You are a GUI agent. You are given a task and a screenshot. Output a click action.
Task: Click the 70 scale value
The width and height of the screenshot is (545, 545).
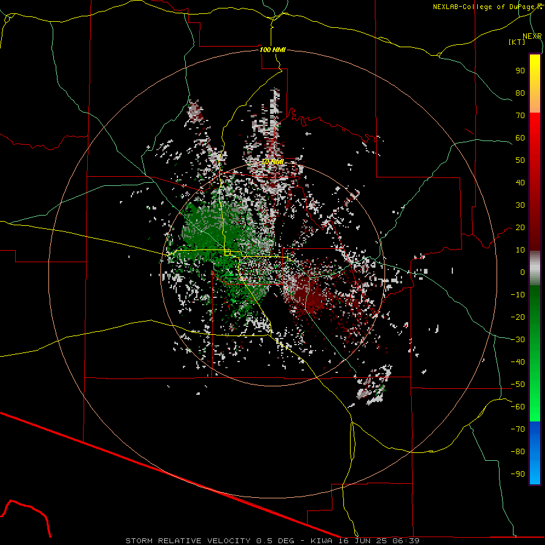[x=520, y=116]
